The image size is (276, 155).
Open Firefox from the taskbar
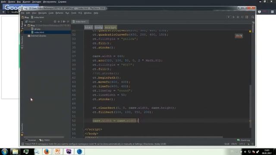click(x=47, y=152)
